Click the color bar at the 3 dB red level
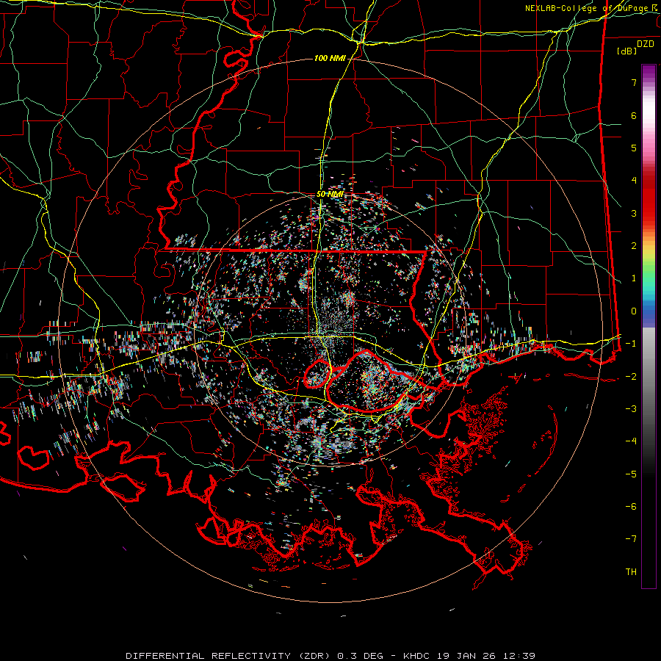The height and width of the screenshot is (661, 661). [649, 213]
